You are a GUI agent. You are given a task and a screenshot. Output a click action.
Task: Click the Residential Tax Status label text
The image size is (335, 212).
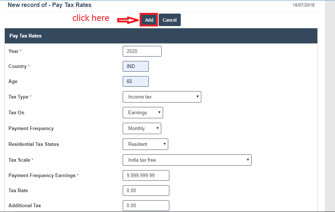tap(34, 144)
